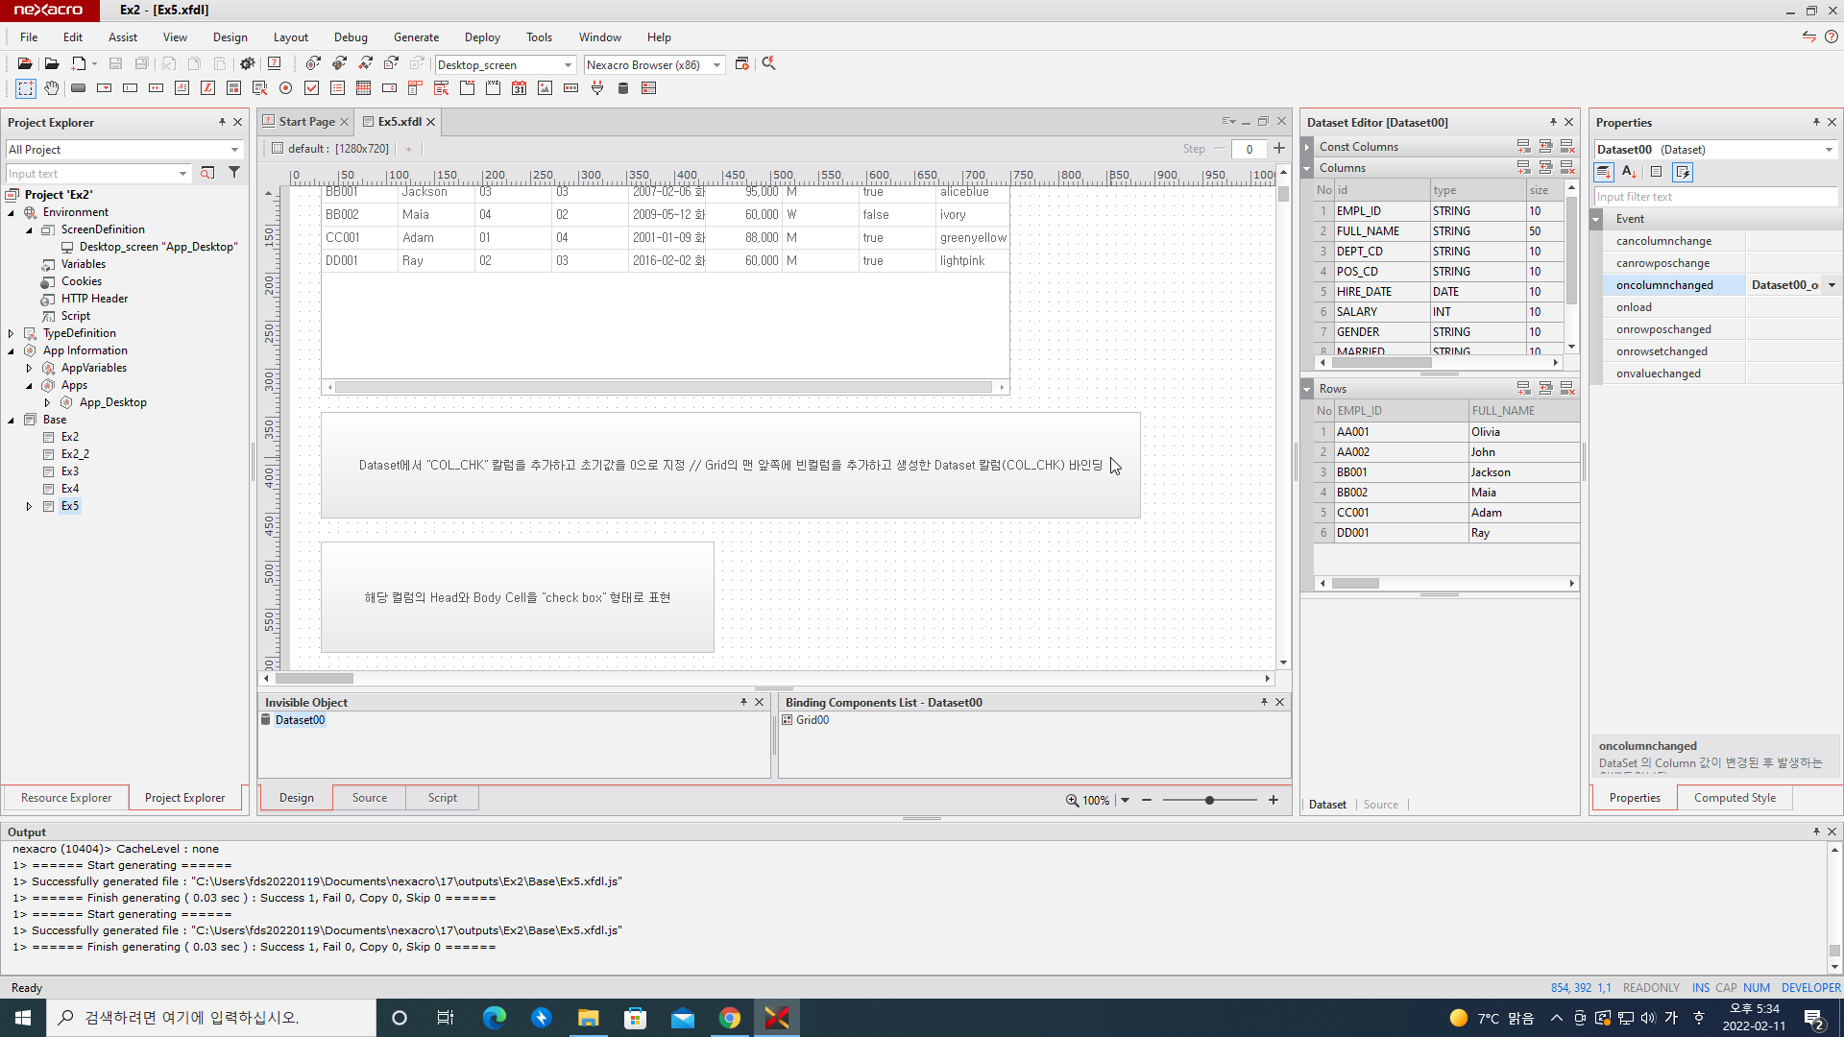Click the Input filter text field

click(1714, 197)
